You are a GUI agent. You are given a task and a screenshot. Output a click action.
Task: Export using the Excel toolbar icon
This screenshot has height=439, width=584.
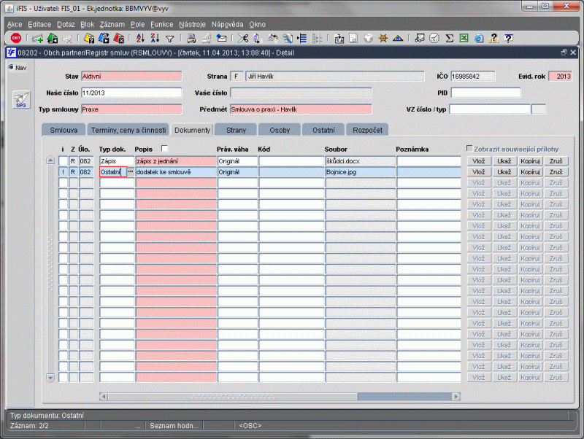click(x=464, y=38)
